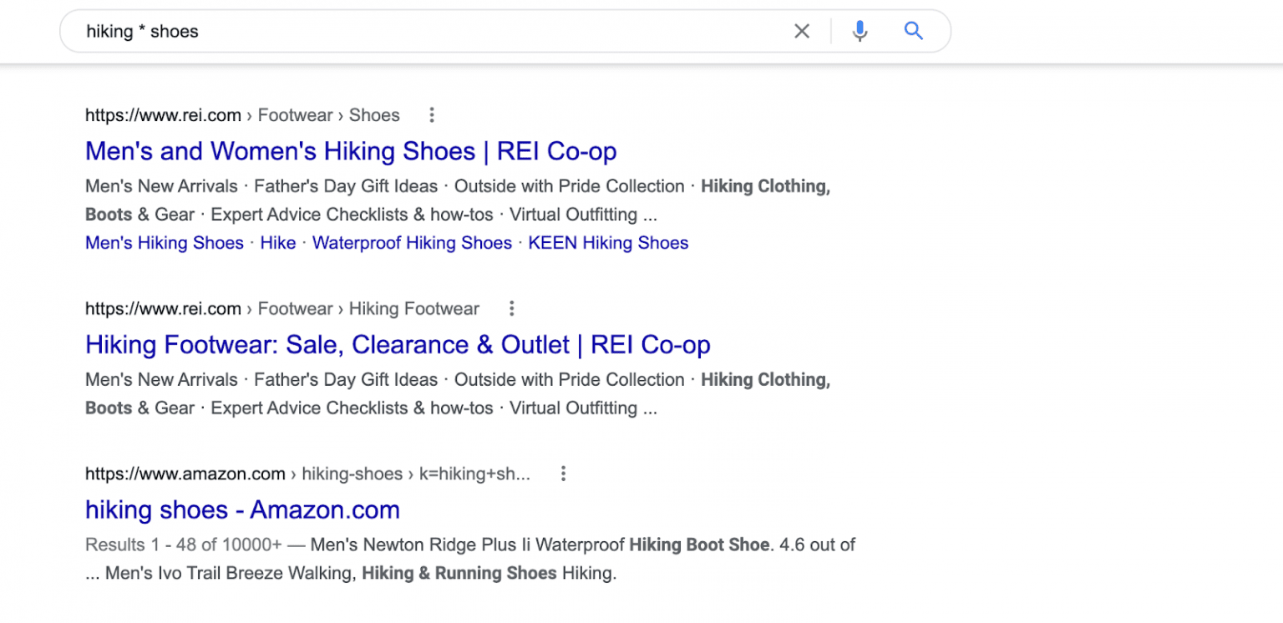Open the "Waterproof Hiking Shoes" sitelink
This screenshot has width=1283, height=623.
click(x=412, y=242)
